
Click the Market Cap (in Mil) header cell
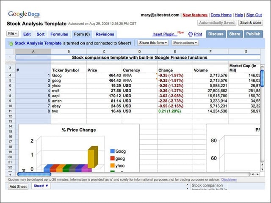coord(244,69)
